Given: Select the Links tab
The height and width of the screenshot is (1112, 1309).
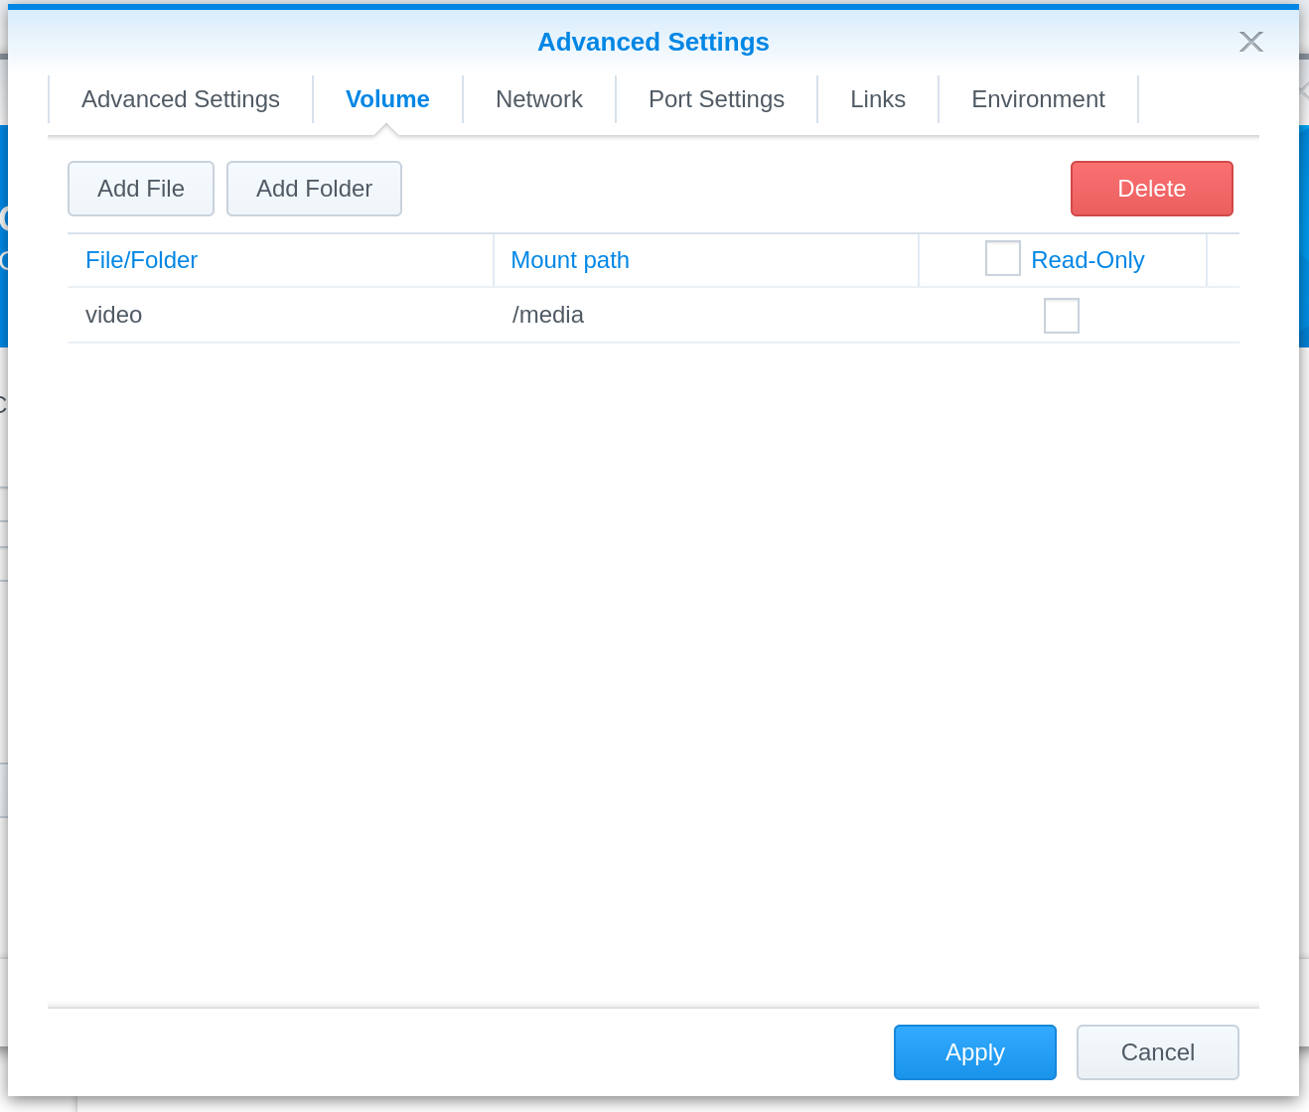Looking at the screenshot, I should coord(877,99).
